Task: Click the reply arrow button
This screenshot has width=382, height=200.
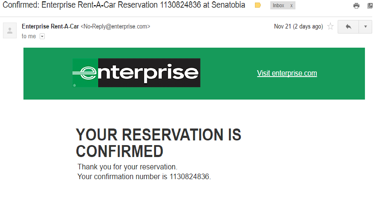Action: [x=348, y=27]
